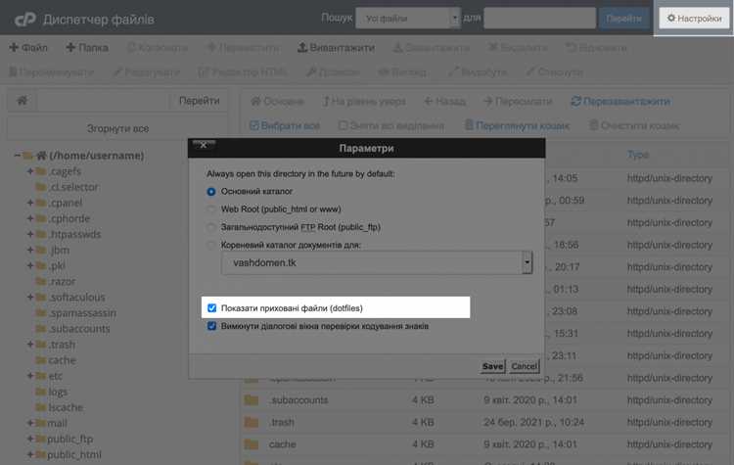Viewport: 734px width, 465px height.
Task: Click Перезавантажити reload icon
Action: [575, 101]
